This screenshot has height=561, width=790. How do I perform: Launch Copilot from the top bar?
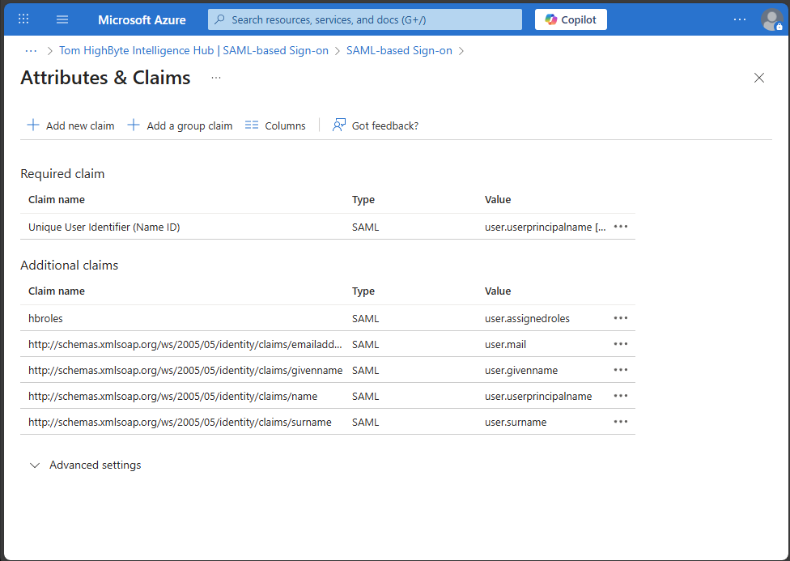(x=571, y=19)
